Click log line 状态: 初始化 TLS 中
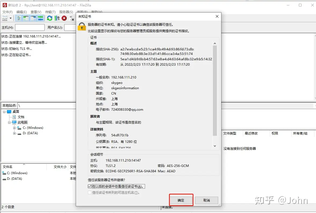This screenshot has width=316, height=213. [17, 49]
